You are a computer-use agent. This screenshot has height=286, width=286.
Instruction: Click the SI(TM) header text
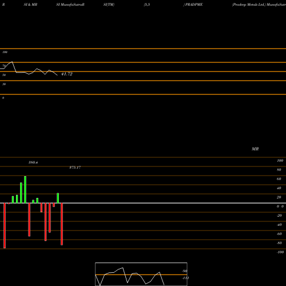(109, 5)
